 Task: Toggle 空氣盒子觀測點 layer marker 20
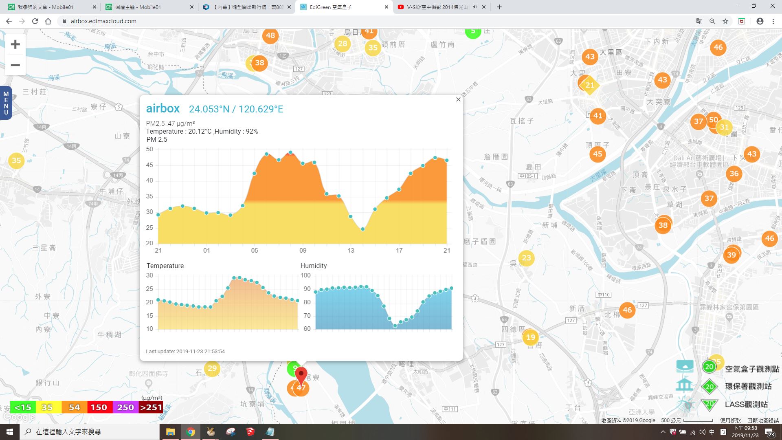click(709, 367)
